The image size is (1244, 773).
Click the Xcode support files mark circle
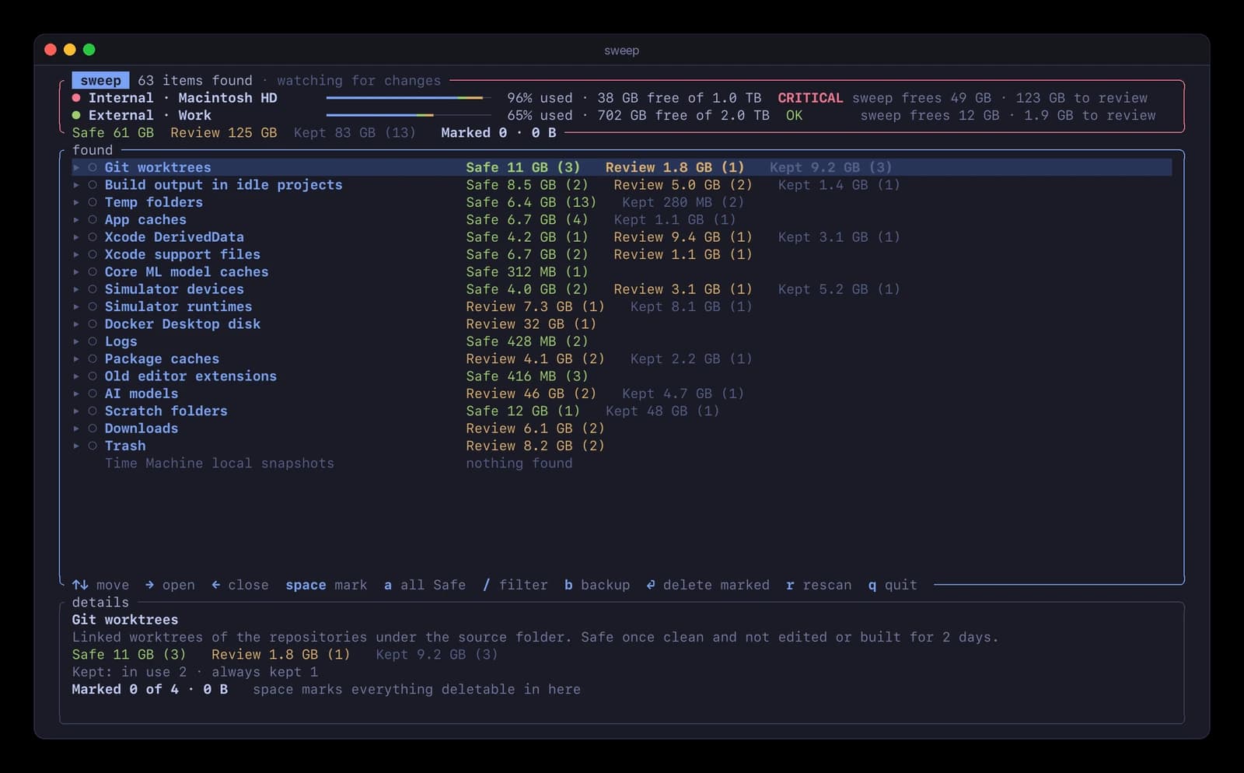click(x=93, y=254)
